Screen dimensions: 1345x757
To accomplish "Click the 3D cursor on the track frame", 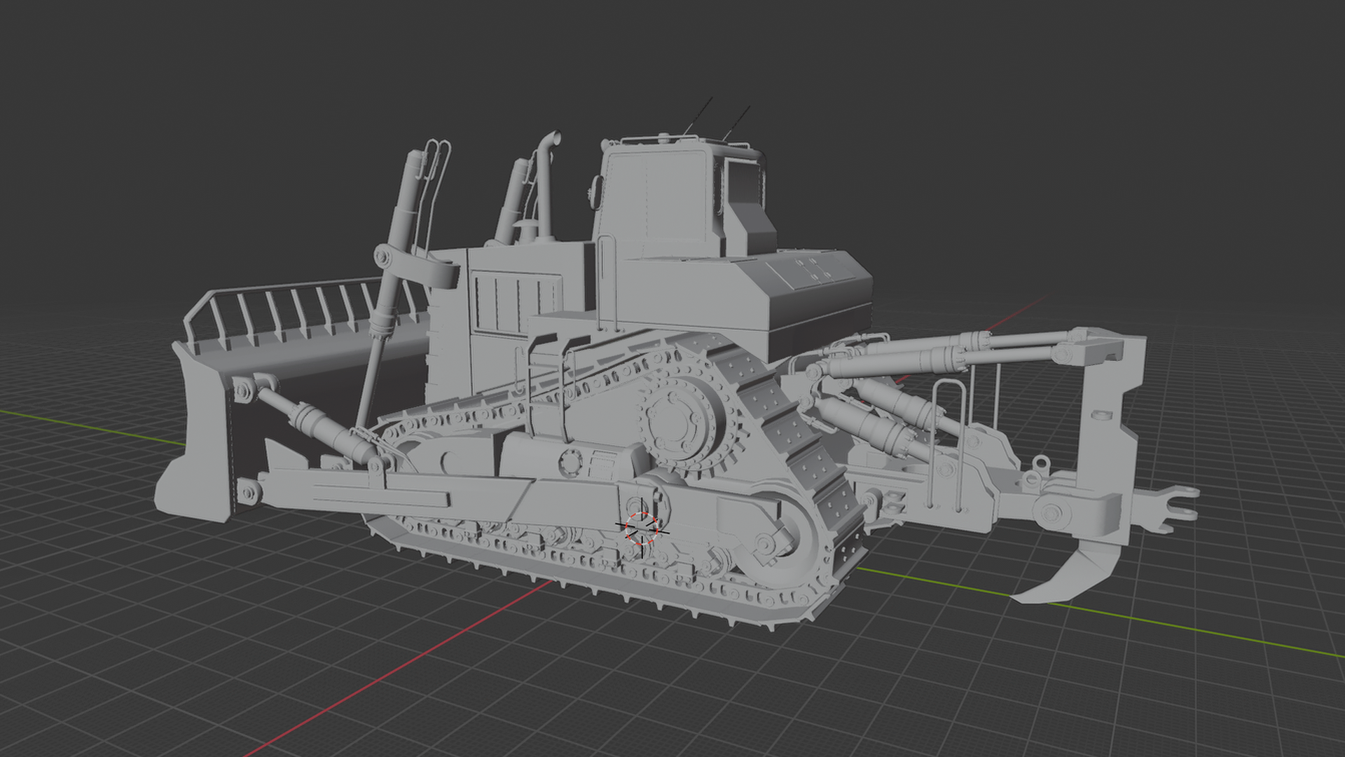I will click(x=641, y=529).
